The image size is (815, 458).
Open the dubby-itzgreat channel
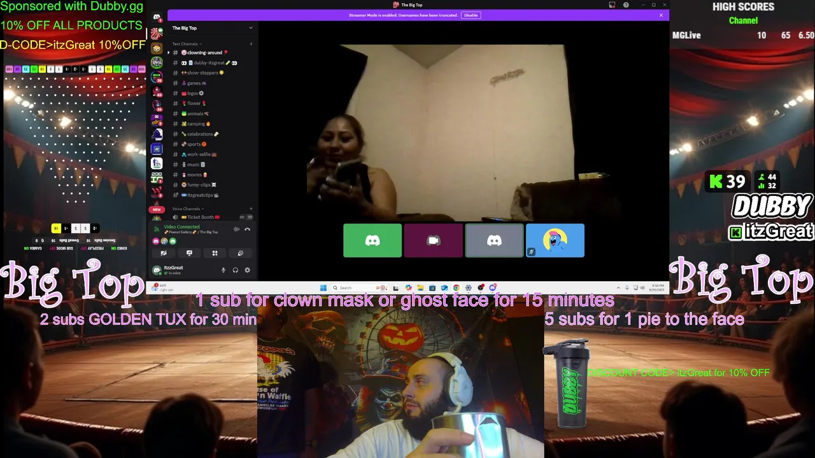click(210, 63)
